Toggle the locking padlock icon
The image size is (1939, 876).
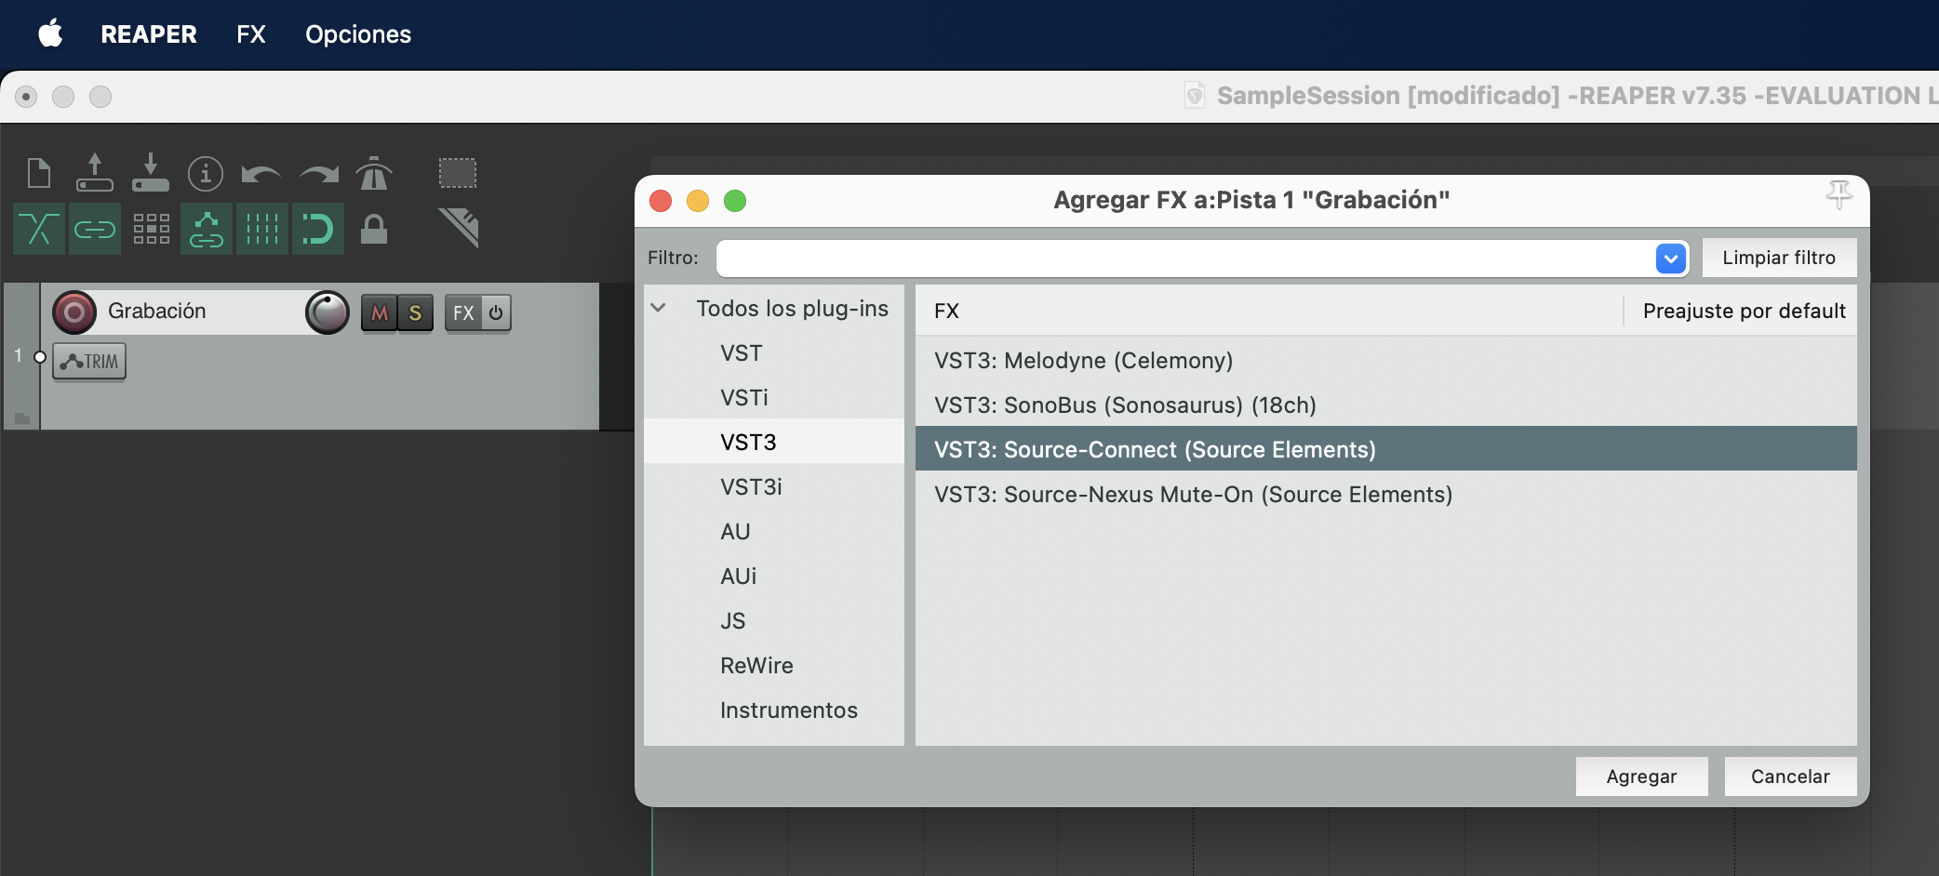374,229
